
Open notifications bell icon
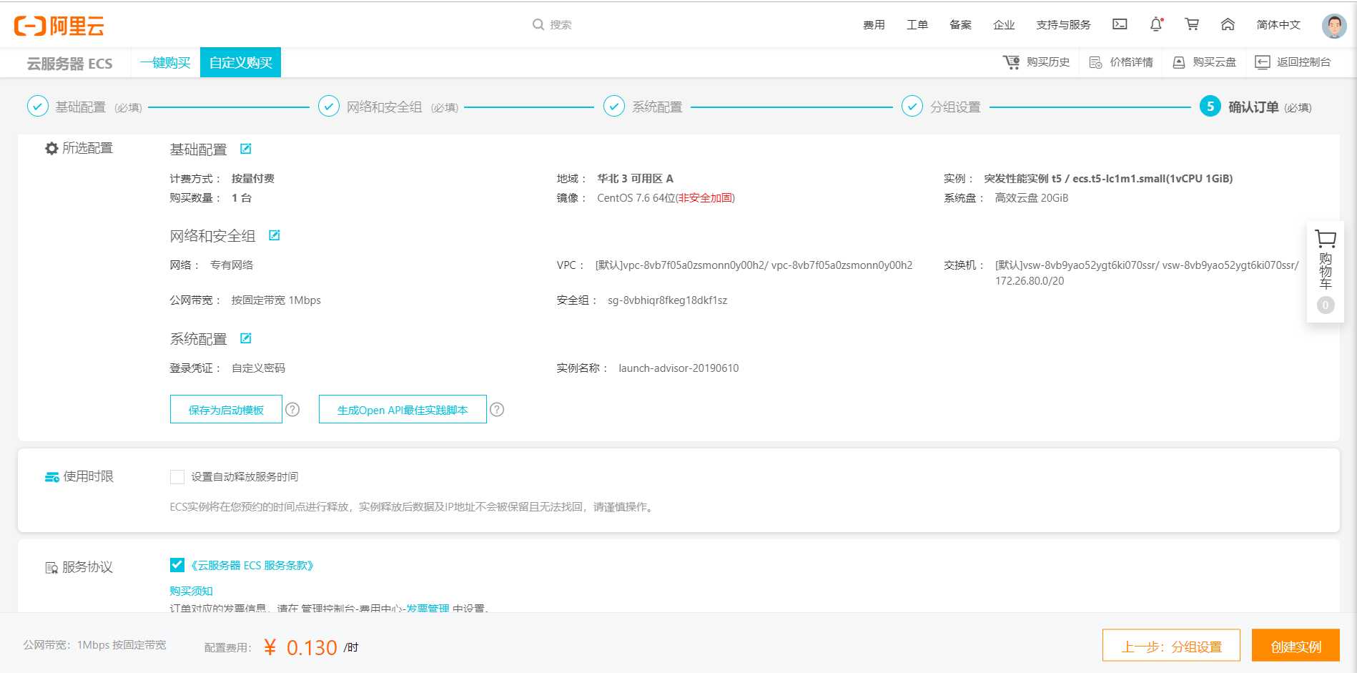1156,24
